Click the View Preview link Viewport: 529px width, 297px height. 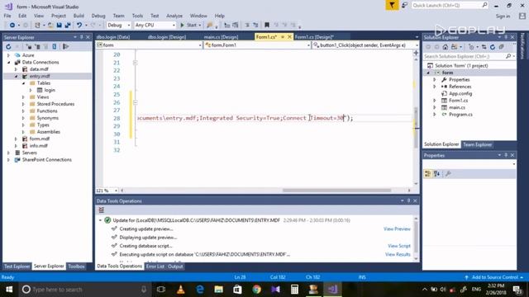point(397,229)
